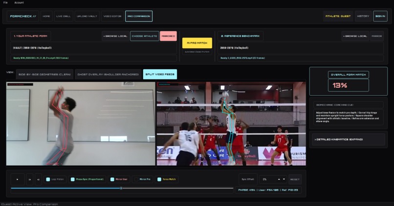
Task: Browse local file for Reference Benchmark
Action: point(355,36)
